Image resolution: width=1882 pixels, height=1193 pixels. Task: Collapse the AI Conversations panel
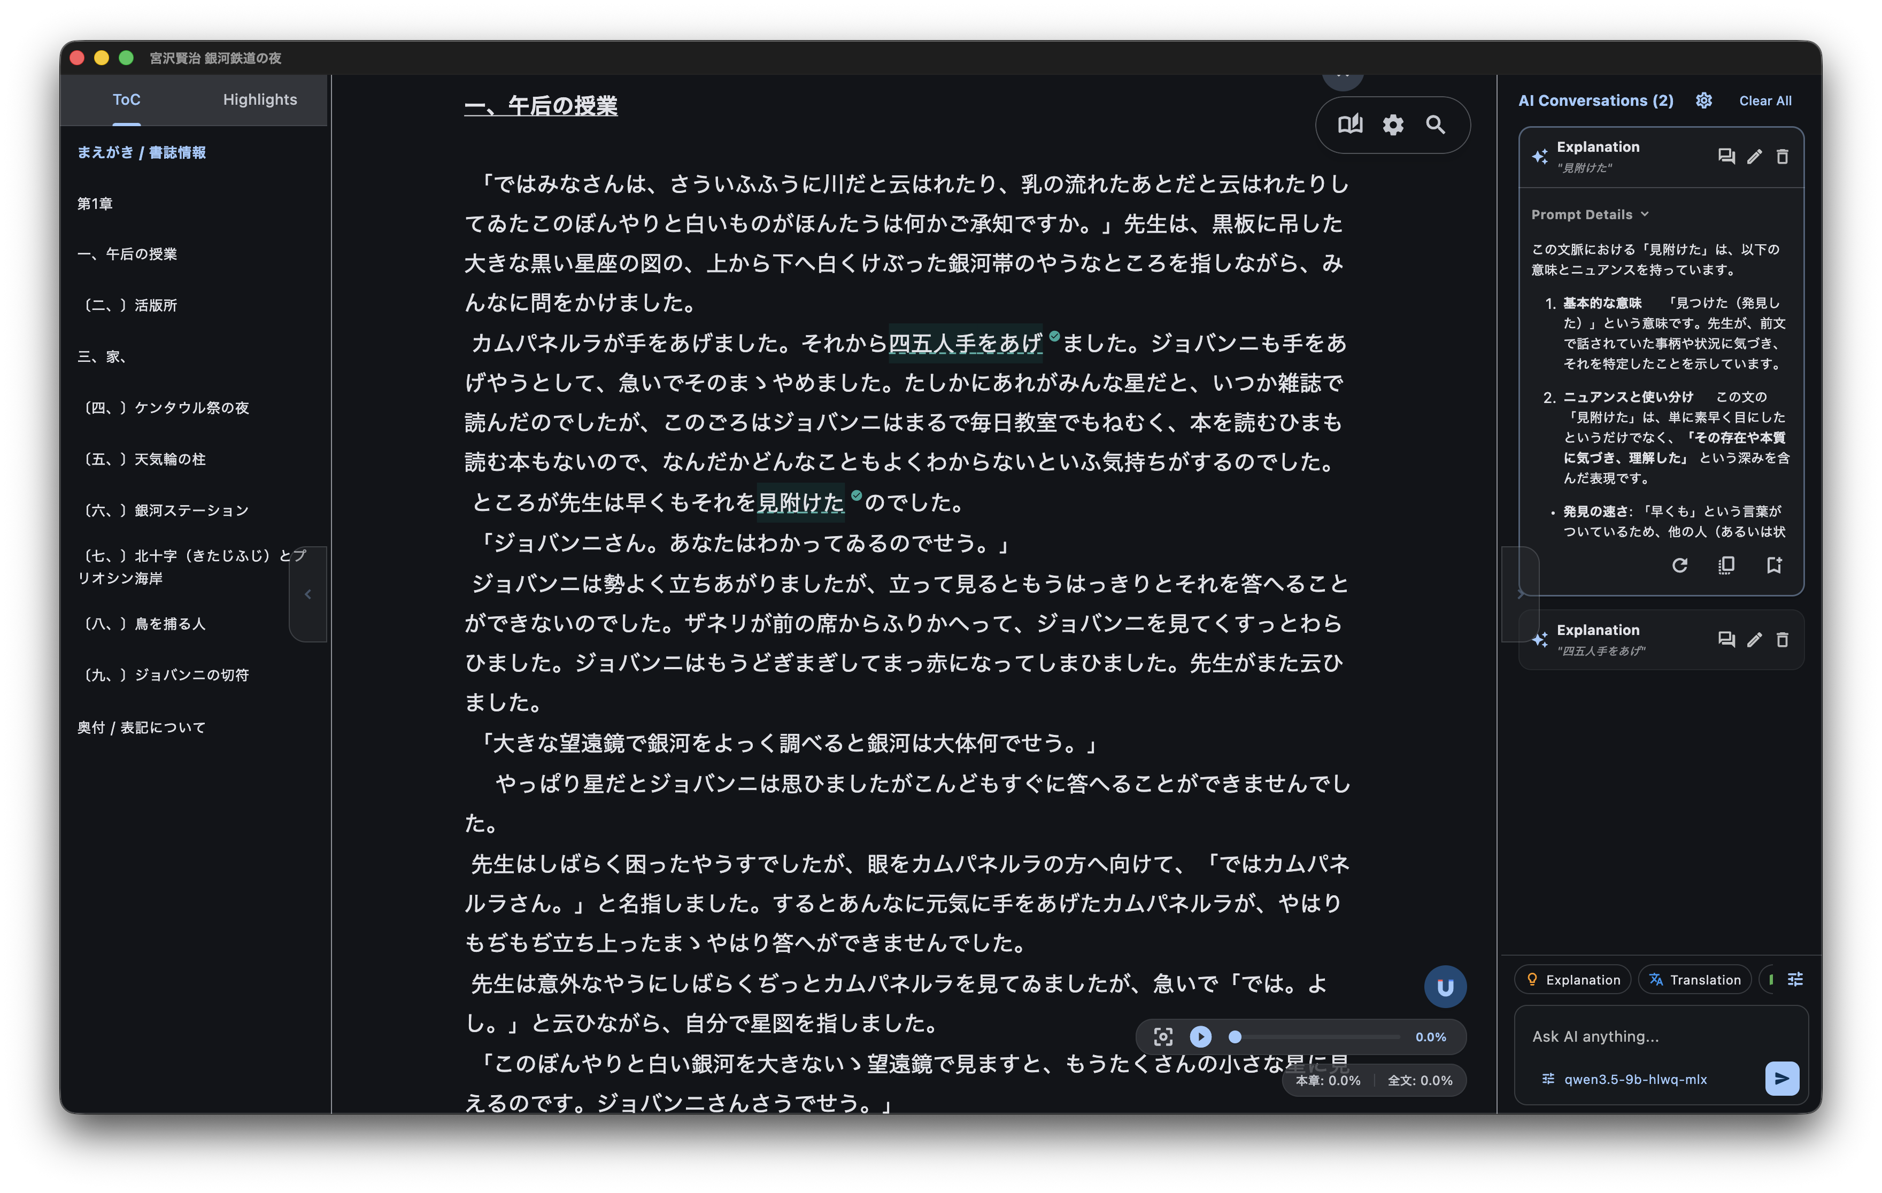pyautogui.click(x=1520, y=594)
